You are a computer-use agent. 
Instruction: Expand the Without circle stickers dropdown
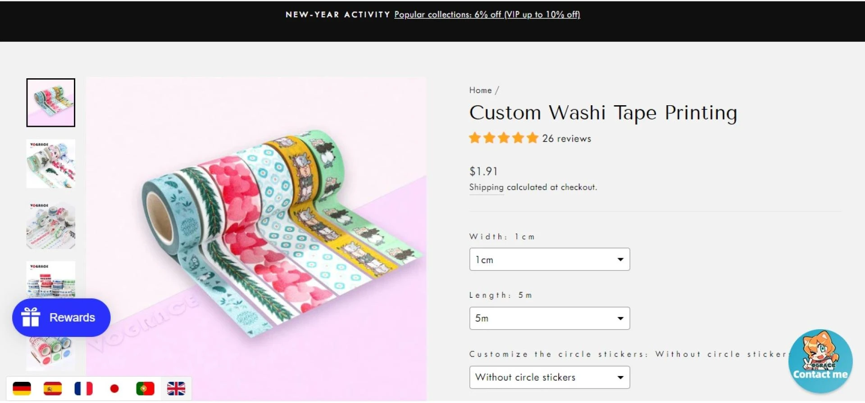[549, 377]
